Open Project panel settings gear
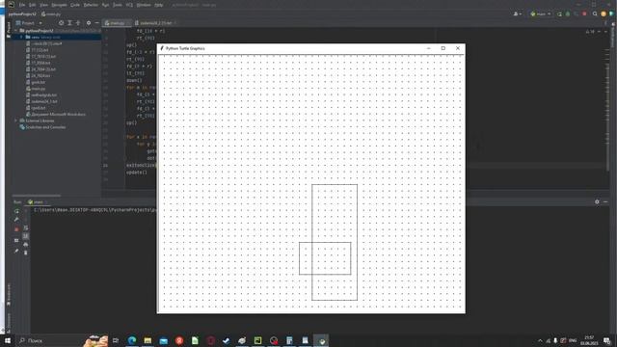This screenshot has width=617, height=347. coord(89,23)
